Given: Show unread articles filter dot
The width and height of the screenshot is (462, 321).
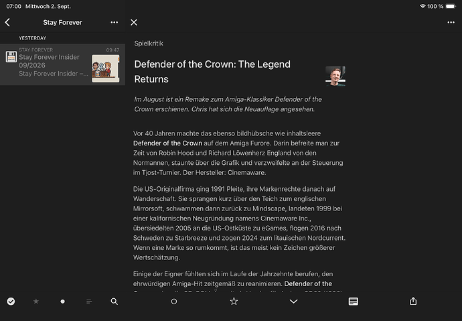Looking at the screenshot, I should [62, 302].
